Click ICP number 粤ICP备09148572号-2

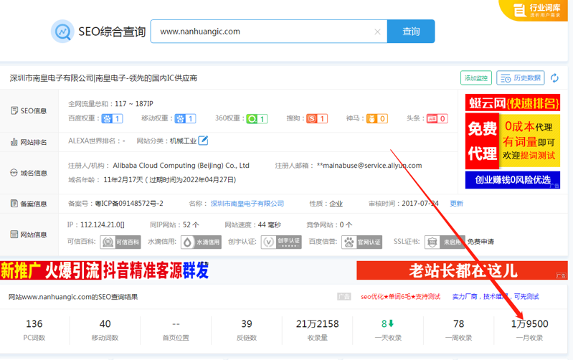tap(129, 204)
